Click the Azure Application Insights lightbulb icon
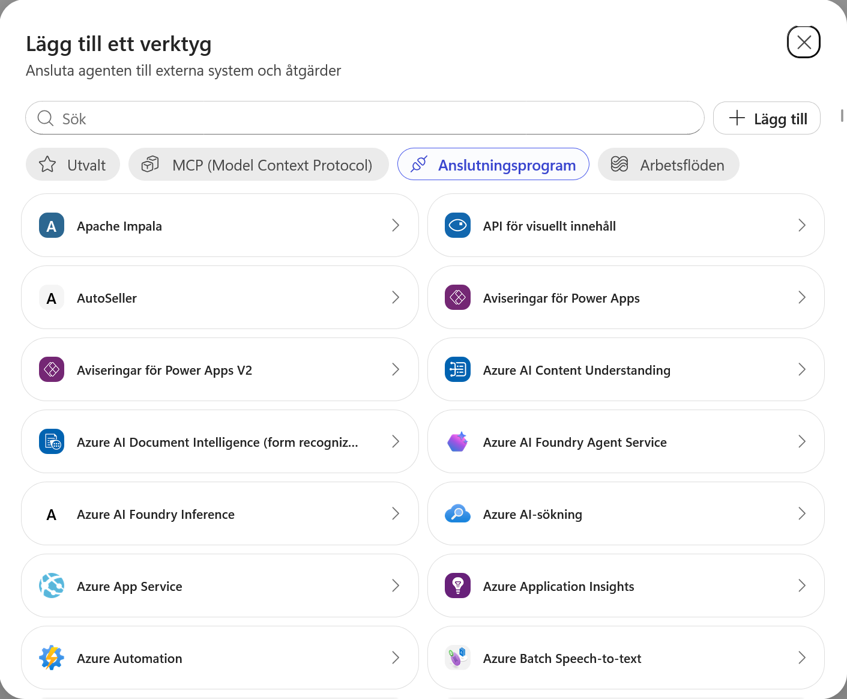The height and width of the screenshot is (699, 847). [x=458, y=586]
